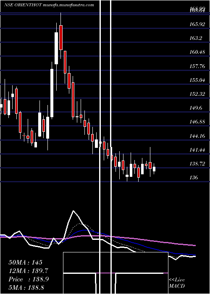The height and width of the screenshot is (294, 210).
Task: Click the 163.2 price axis label
Action: pos(196,38)
